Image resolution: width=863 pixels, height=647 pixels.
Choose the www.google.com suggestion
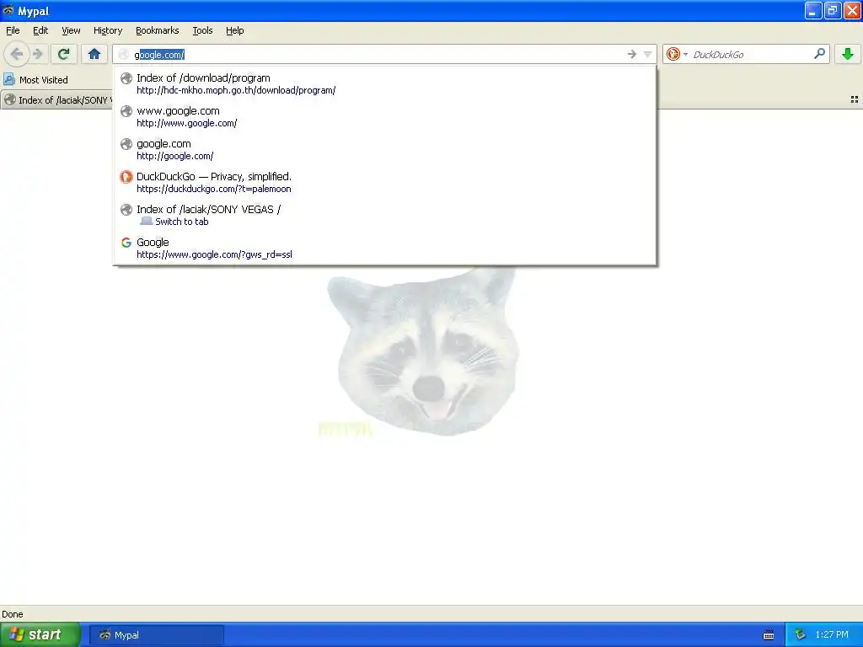pyautogui.click(x=384, y=116)
